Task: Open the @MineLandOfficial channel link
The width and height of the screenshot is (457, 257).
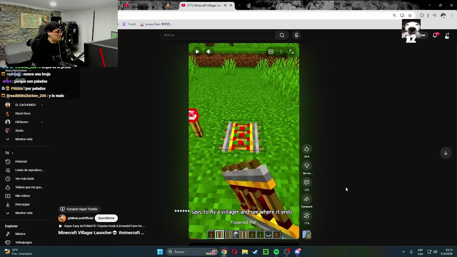Action: tap(80, 218)
